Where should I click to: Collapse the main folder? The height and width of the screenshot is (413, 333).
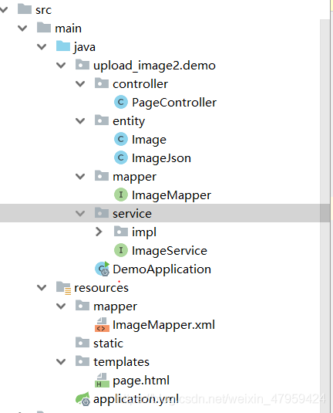[x=22, y=29]
